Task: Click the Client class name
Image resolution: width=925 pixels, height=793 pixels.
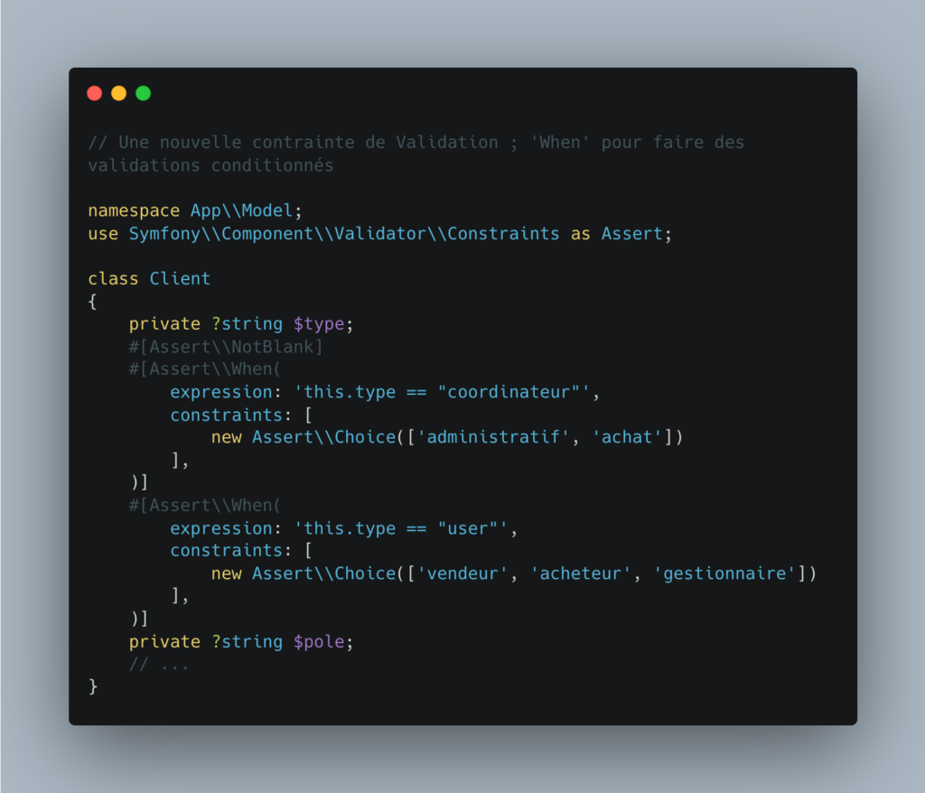Action: (x=180, y=278)
